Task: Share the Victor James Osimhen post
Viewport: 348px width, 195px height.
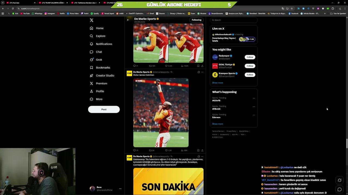Action: (202, 150)
